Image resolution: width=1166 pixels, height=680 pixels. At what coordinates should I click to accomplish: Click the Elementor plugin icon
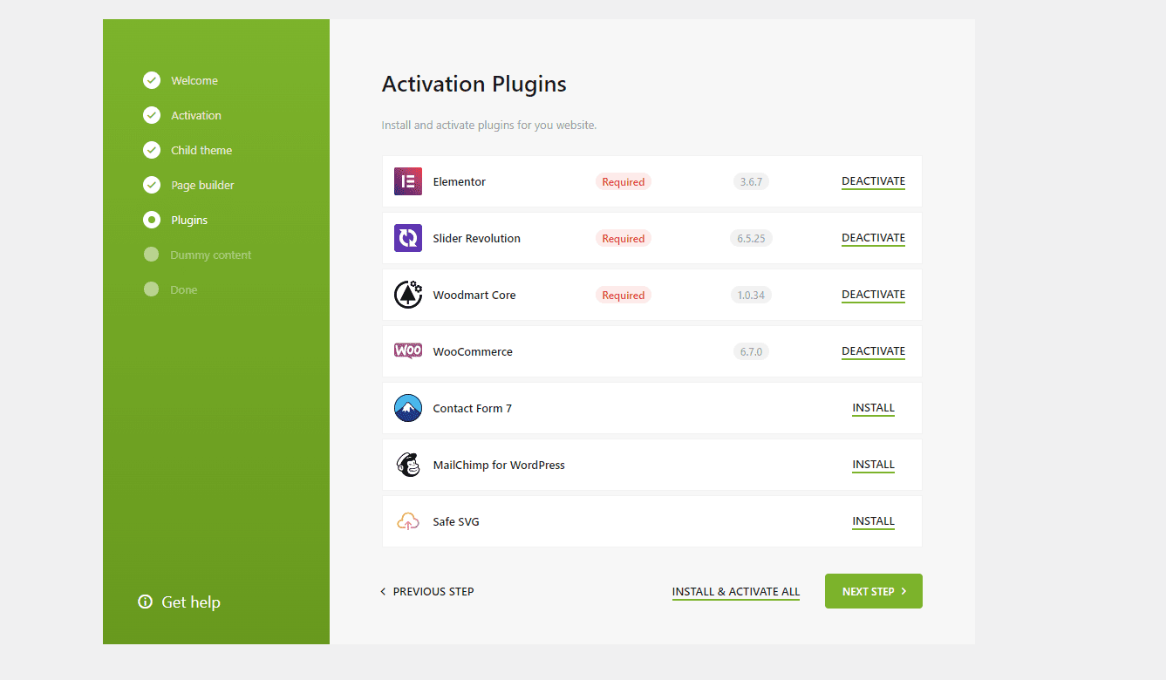(407, 181)
